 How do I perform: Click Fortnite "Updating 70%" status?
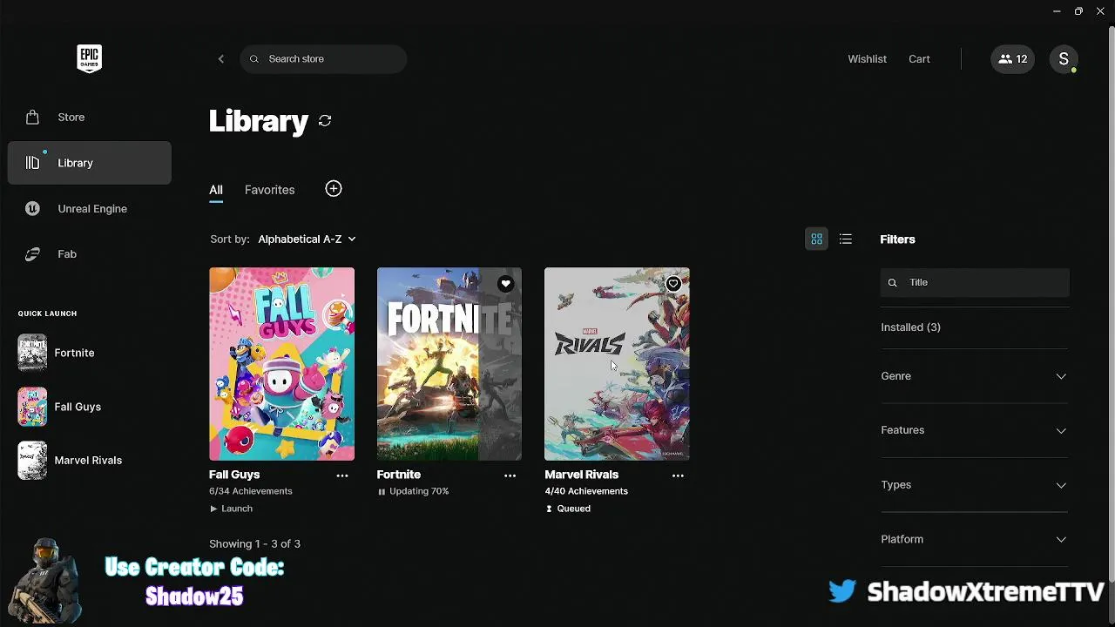click(x=419, y=492)
